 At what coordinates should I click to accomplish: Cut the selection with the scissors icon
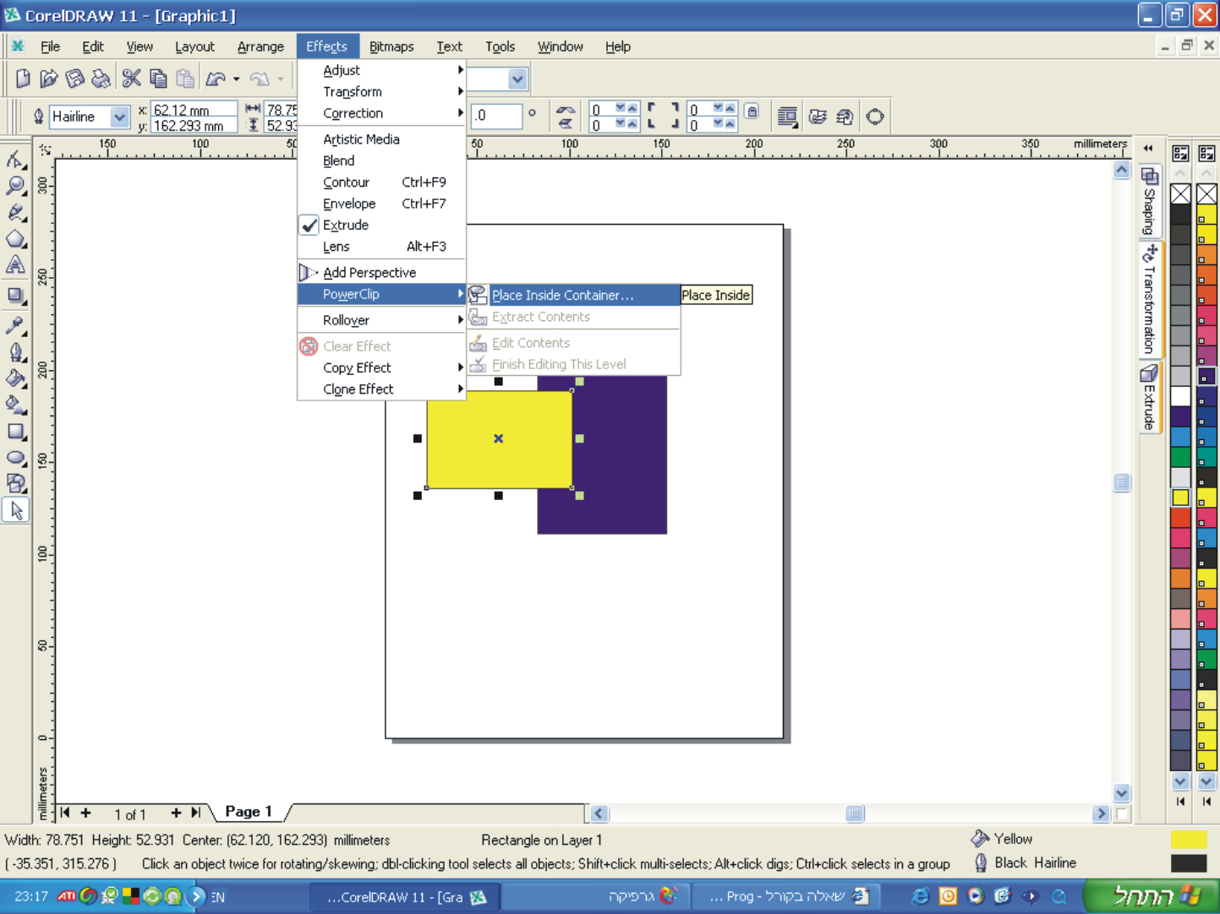(131, 79)
